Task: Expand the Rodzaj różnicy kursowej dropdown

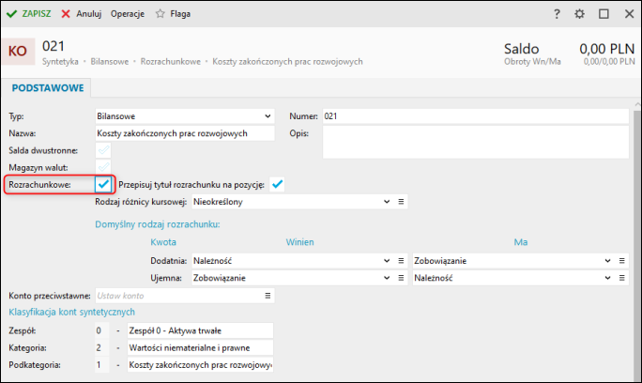Action: [387, 201]
